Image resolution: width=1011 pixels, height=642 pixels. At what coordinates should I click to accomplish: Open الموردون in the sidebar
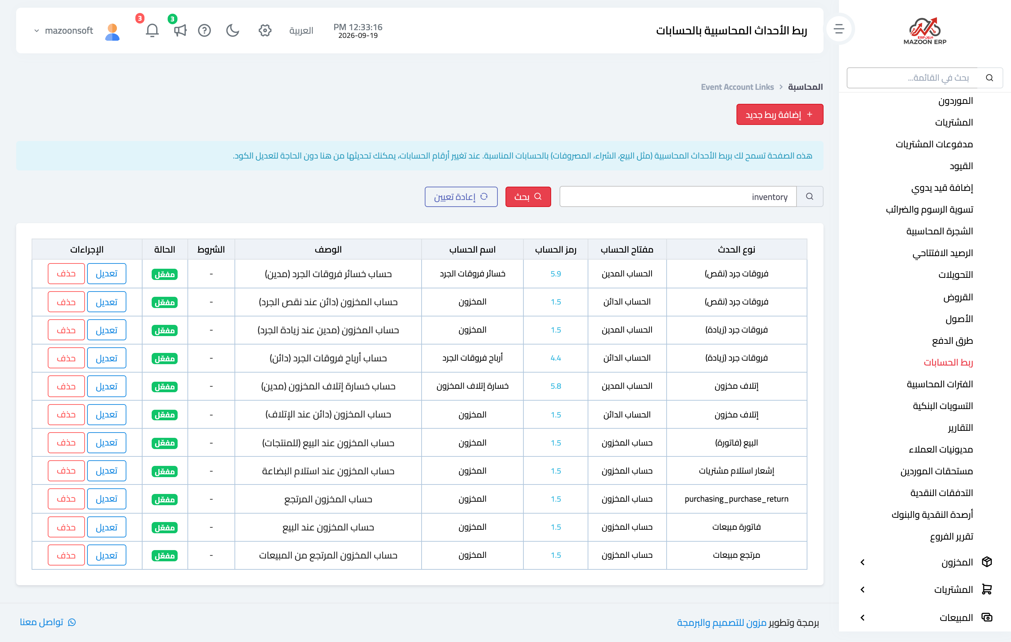pos(956,101)
